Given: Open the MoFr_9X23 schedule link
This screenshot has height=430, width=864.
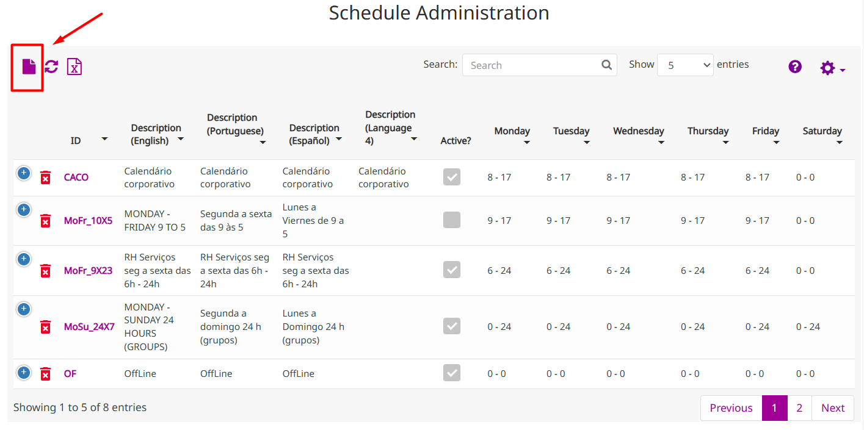Looking at the screenshot, I should (89, 271).
